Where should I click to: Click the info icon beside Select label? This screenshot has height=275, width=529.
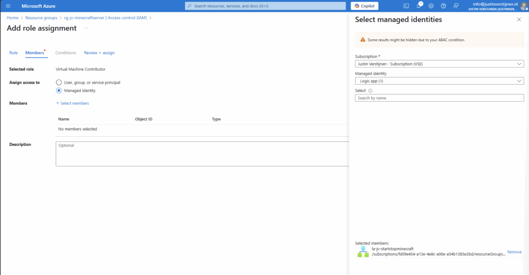370,91
